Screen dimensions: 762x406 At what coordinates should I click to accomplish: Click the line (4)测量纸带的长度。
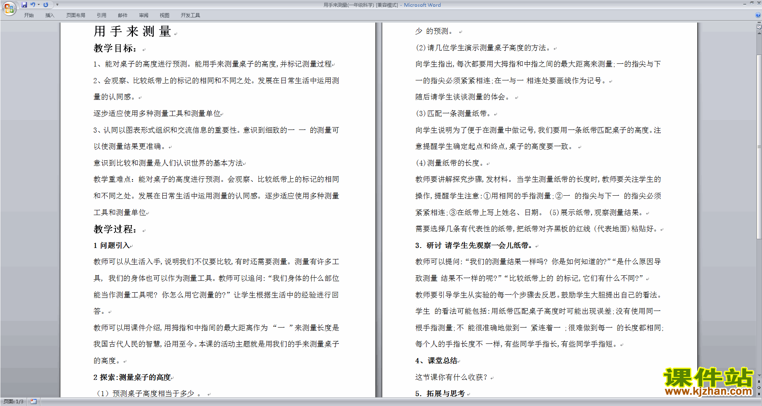coord(450,163)
